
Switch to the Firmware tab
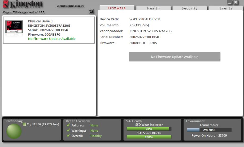point(117,8)
